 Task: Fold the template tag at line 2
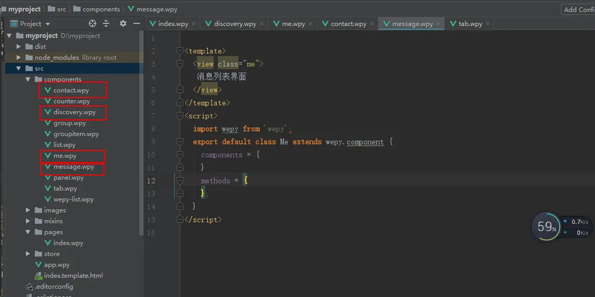[180, 51]
